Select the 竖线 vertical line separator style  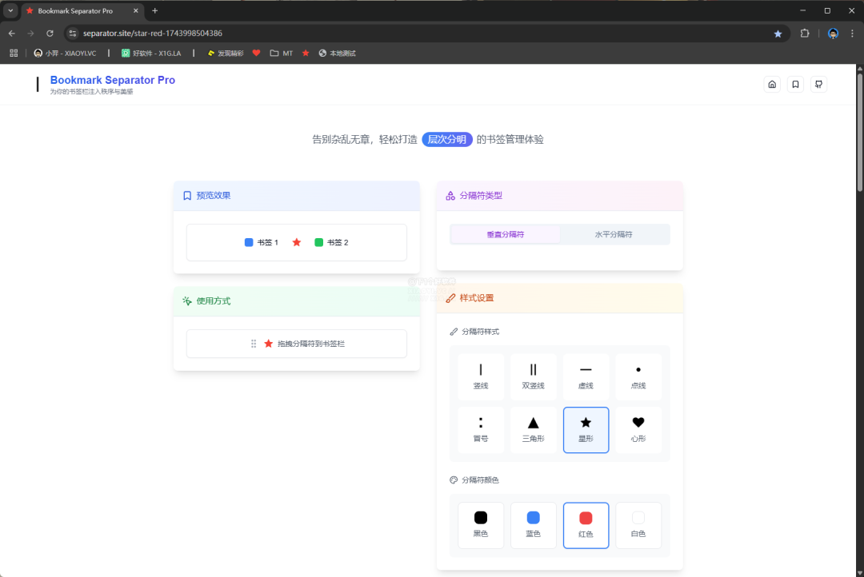481,376
